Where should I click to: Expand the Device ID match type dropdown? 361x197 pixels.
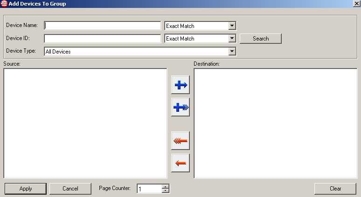[x=232, y=39]
